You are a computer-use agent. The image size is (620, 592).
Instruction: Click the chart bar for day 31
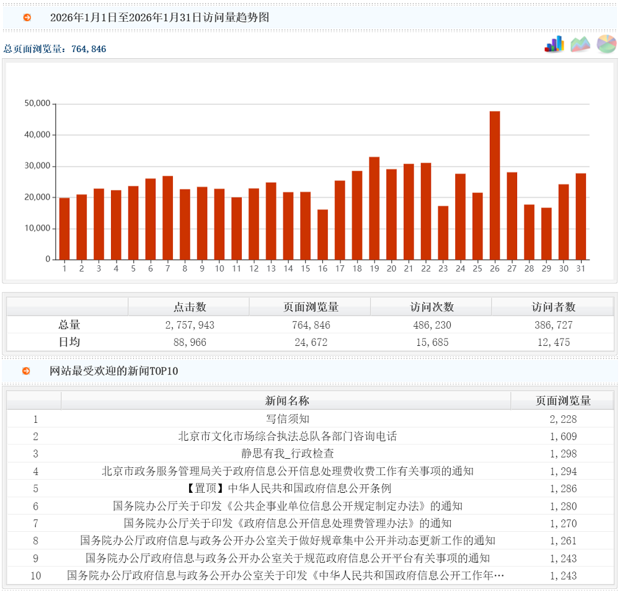tap(581, 216)
